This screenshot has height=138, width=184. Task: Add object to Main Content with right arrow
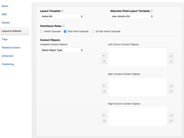tap(104, 85)
